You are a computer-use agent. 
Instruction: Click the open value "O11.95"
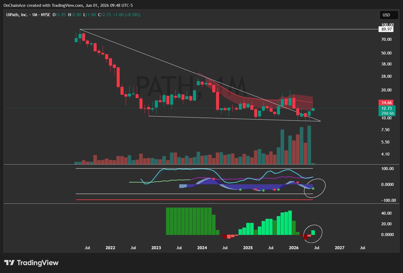coord(59,15)
